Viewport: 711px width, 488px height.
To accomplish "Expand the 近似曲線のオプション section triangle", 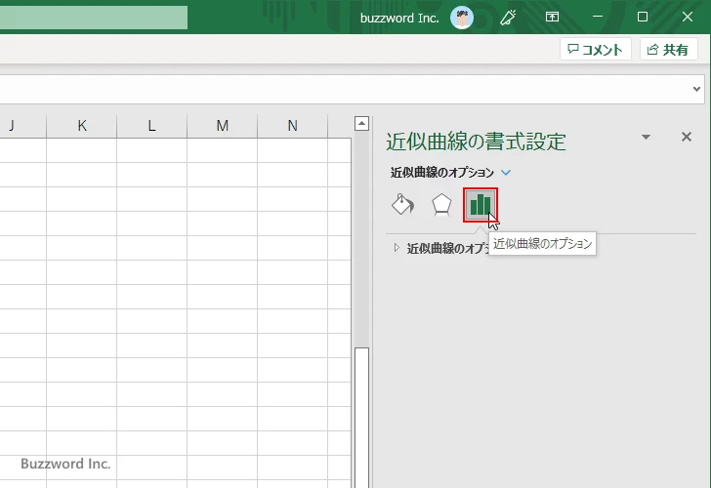I will (x=397, y=248).
